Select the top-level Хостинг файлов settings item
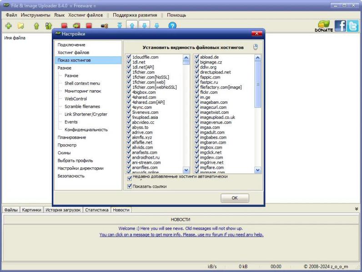Viewport: 362px width, 272px height. 73,53
